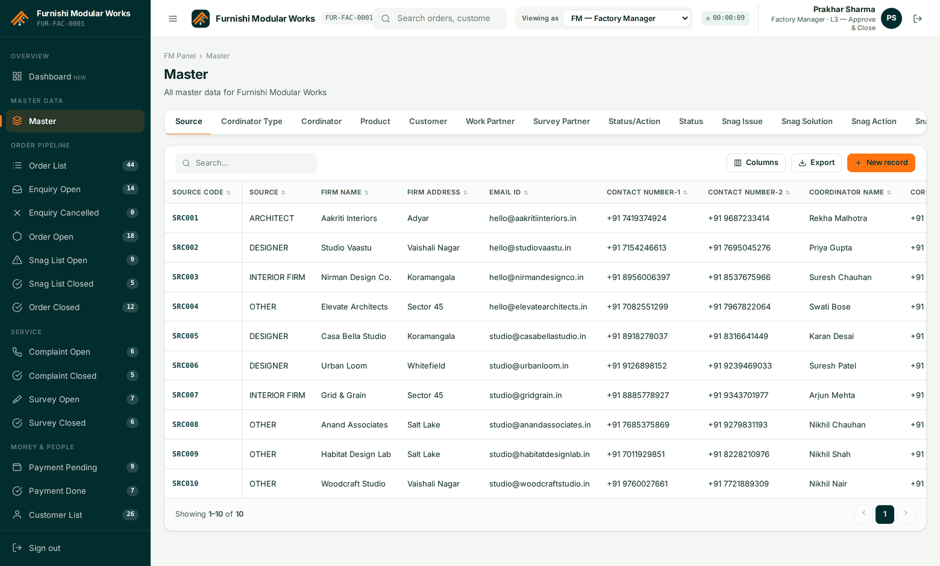Open the Complaint Closed page
Image resolution: width=940 pixels, height=566 pixels.
[x=75, y=376]
